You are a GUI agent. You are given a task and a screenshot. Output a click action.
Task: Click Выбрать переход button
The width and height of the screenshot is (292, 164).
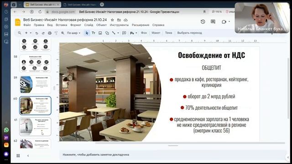190,33
